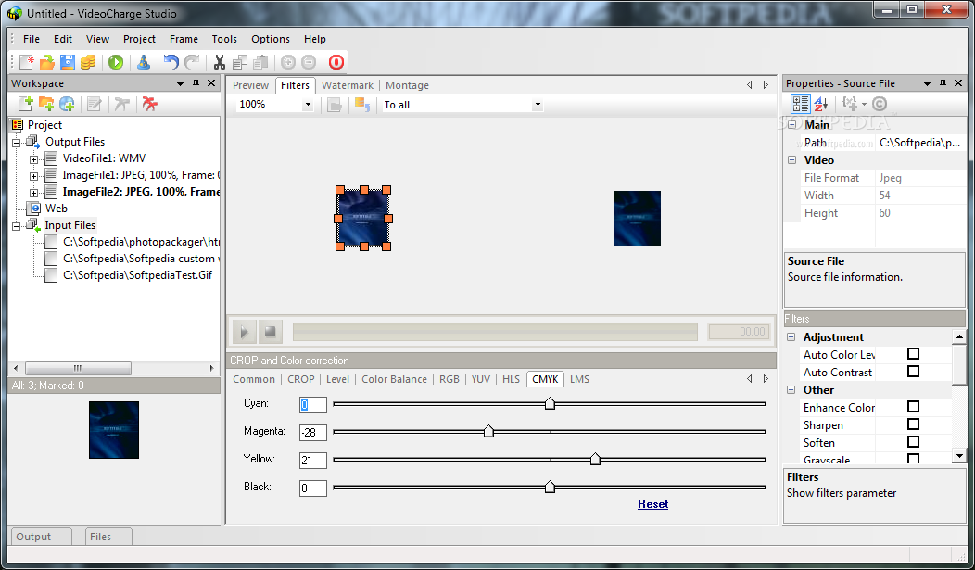Expand the ImageFile2 JPEG node
Image resolution: width=975 pixels, height=570 pixels.
pyautogui.click(x=33, y=193)
